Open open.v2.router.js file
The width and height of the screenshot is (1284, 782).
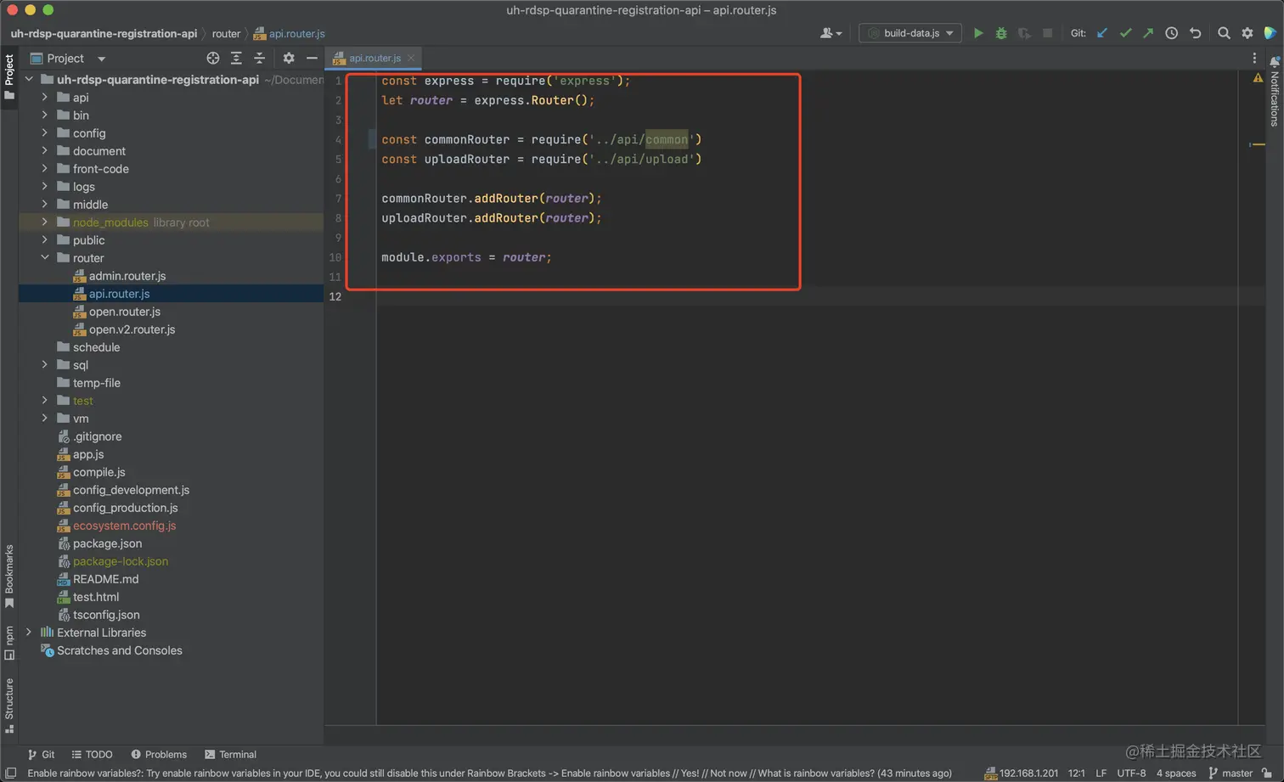click(x=132, y=329)
